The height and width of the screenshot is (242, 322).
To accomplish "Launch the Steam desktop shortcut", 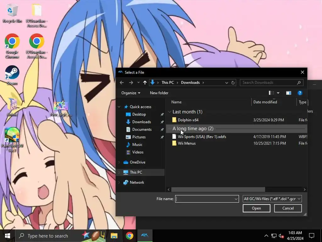I will (12, 75).
